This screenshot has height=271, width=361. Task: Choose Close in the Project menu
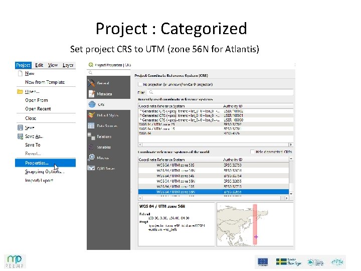pos(31,118)
